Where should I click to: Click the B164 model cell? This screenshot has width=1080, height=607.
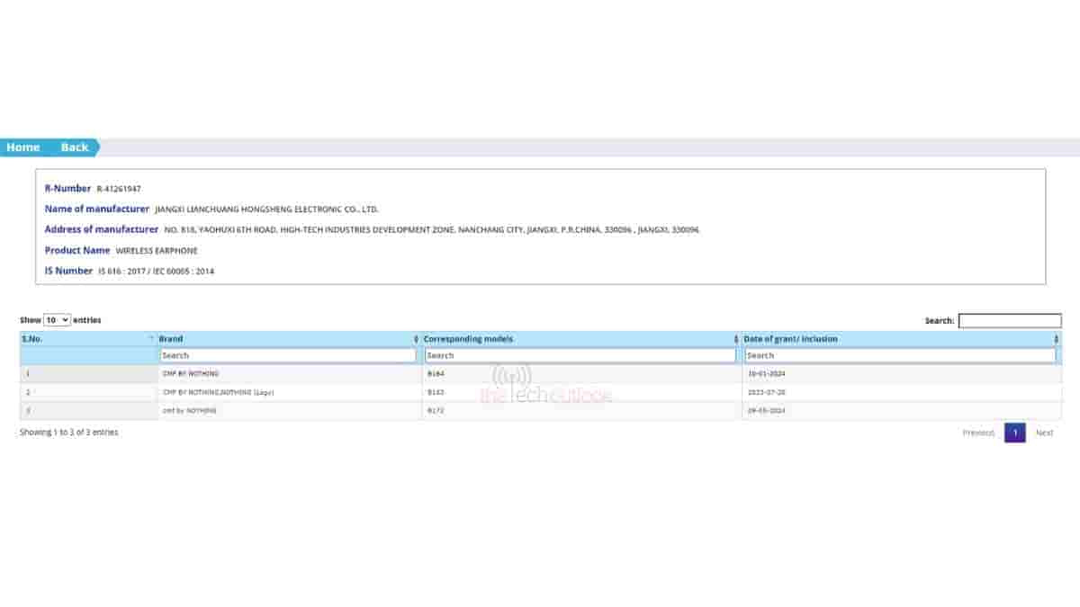[436, 373]
